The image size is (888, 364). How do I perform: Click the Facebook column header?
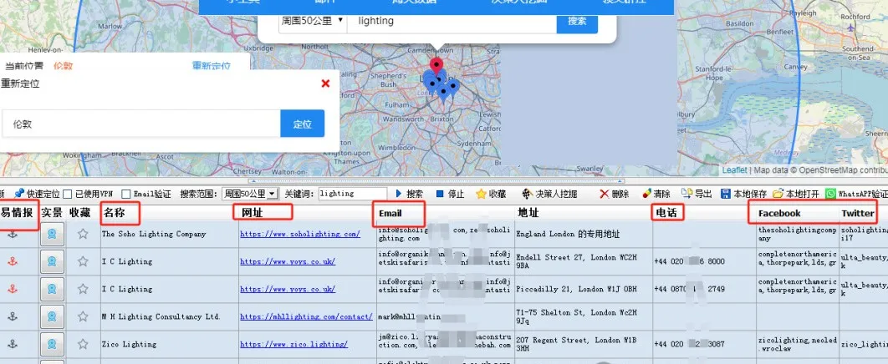779,213
